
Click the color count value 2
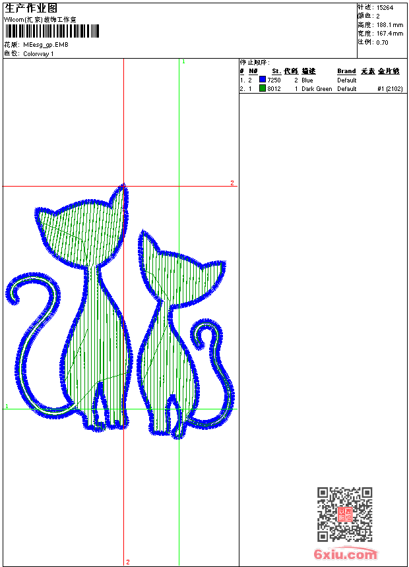click(378, 16)
